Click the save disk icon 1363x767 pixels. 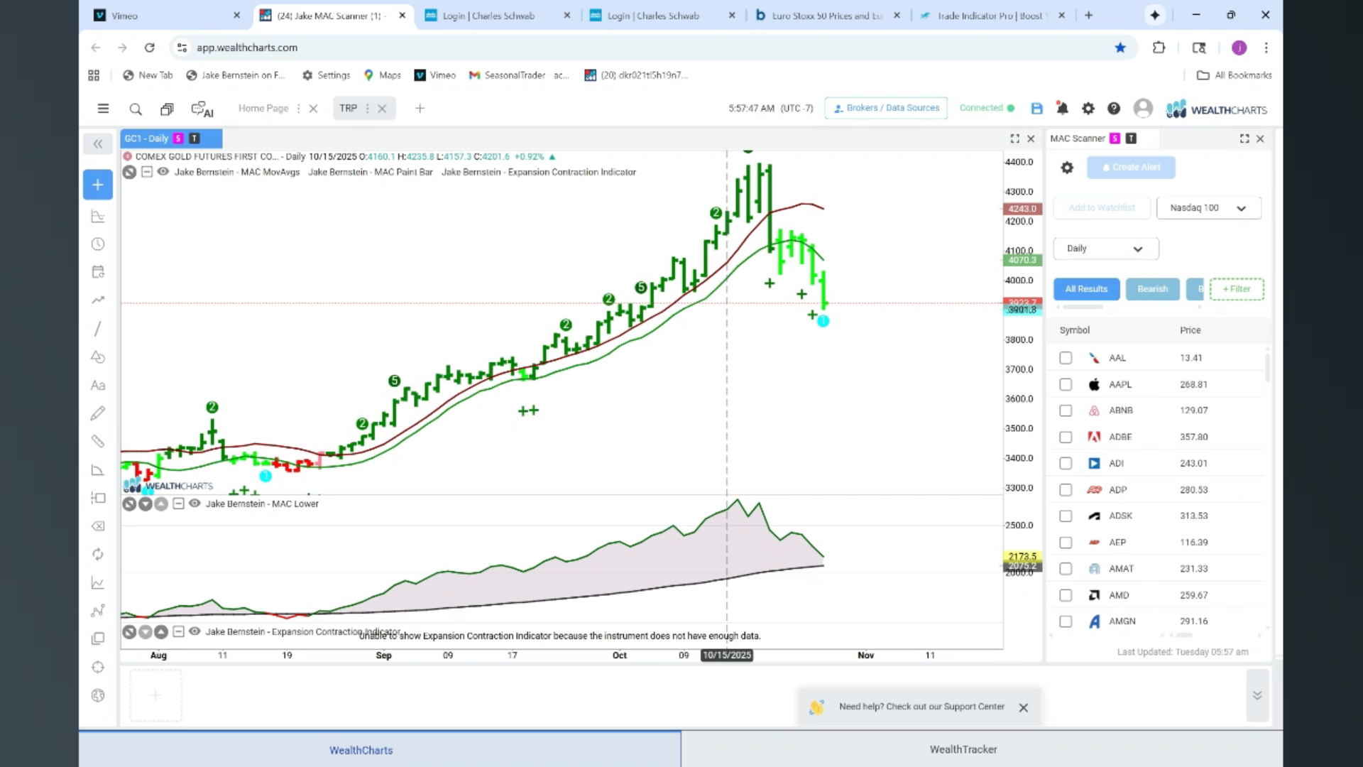tap(1037, 109)
